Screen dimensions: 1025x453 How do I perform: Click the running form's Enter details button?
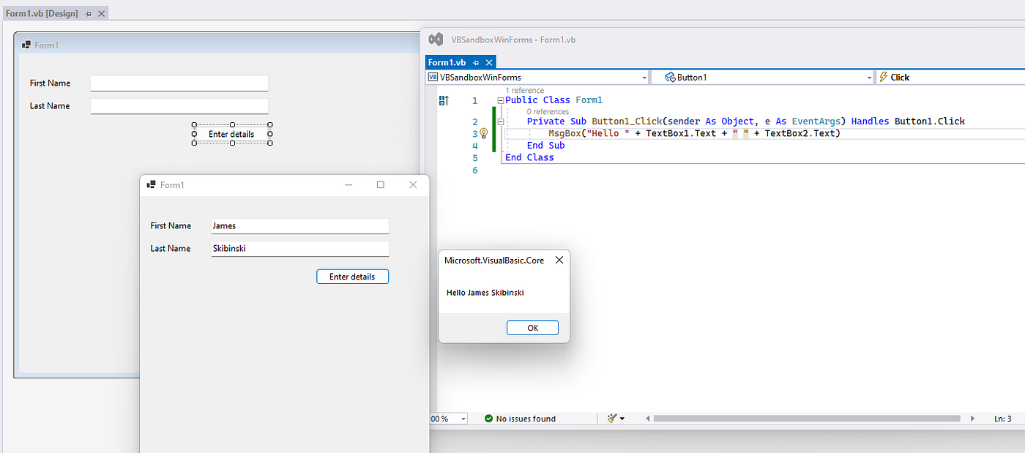(352, 277)
